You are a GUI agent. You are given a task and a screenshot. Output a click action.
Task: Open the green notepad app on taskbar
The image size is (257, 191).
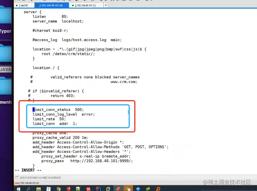tap(78, 189)
